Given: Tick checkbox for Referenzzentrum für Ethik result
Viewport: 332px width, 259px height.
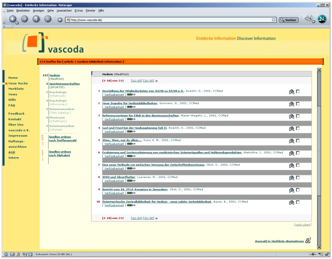Looking at the screenshot, I should (298, 116).
